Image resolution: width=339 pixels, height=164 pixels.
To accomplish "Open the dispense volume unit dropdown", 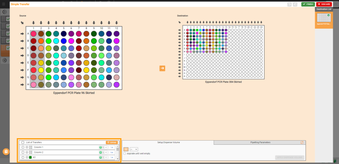I will [x=134, y=149].
